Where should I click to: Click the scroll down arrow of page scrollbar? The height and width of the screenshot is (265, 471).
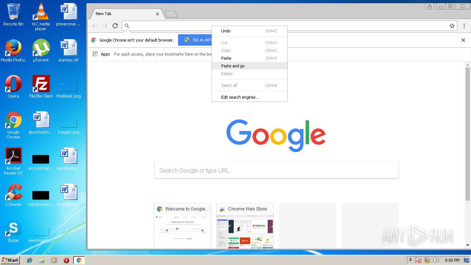[468, 245]
